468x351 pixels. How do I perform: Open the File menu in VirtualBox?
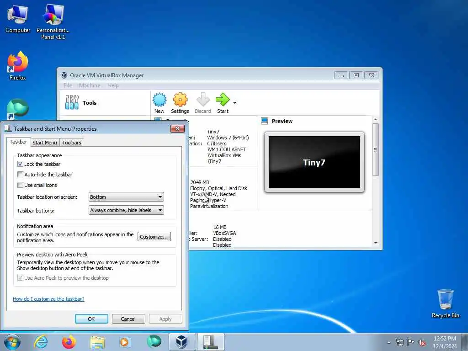(x=68, y=85)
